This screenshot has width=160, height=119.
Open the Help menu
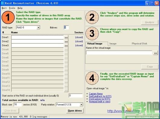[20, 8]
